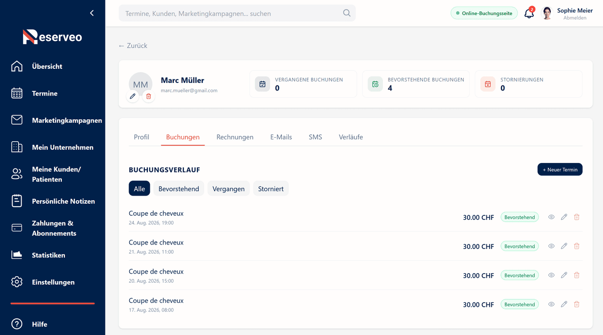Click the + Neuer Termin button

[560, 170]
